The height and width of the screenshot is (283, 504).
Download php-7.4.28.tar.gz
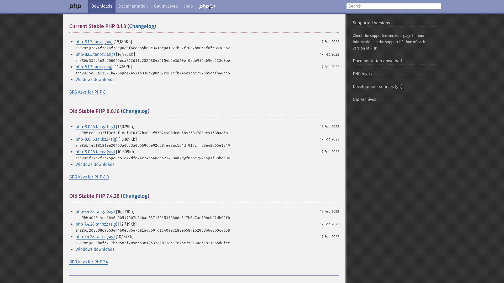91,212
